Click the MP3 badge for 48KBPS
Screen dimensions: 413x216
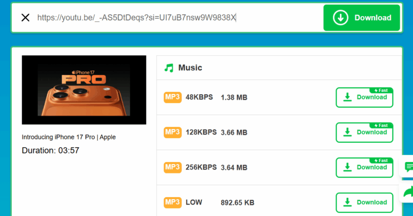click(173, 97)
